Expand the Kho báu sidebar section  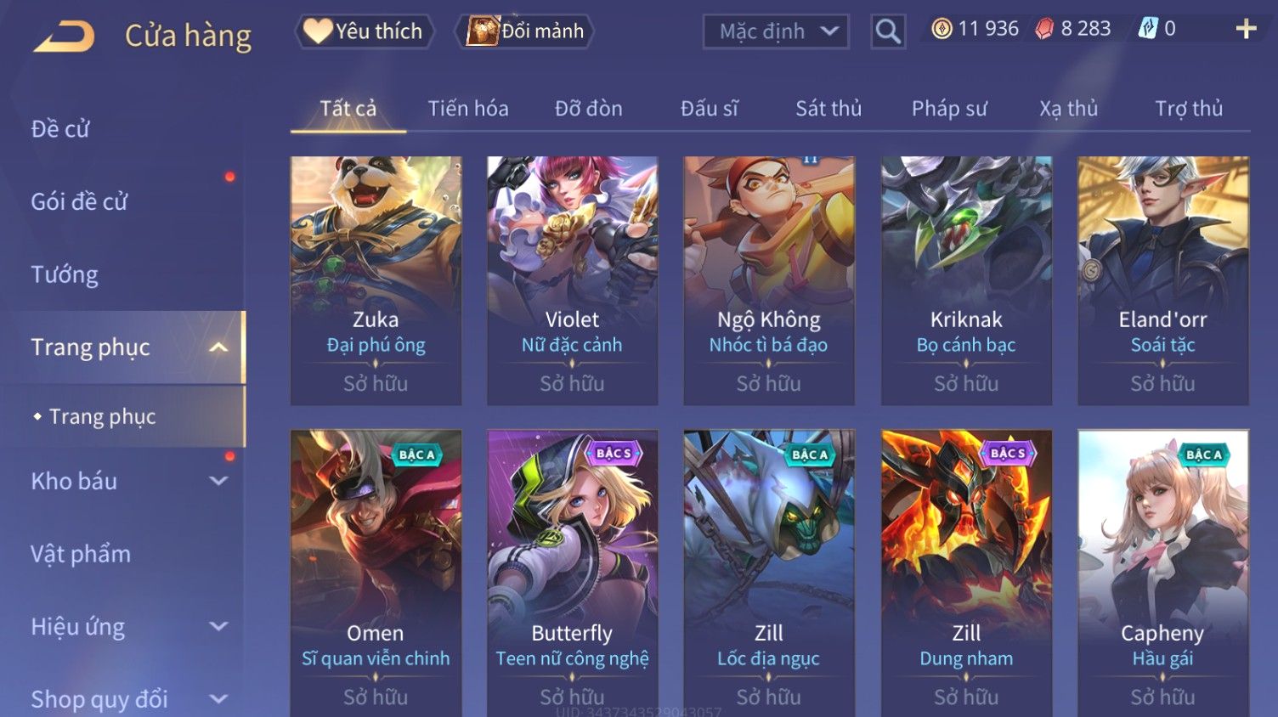pos(218,481)
